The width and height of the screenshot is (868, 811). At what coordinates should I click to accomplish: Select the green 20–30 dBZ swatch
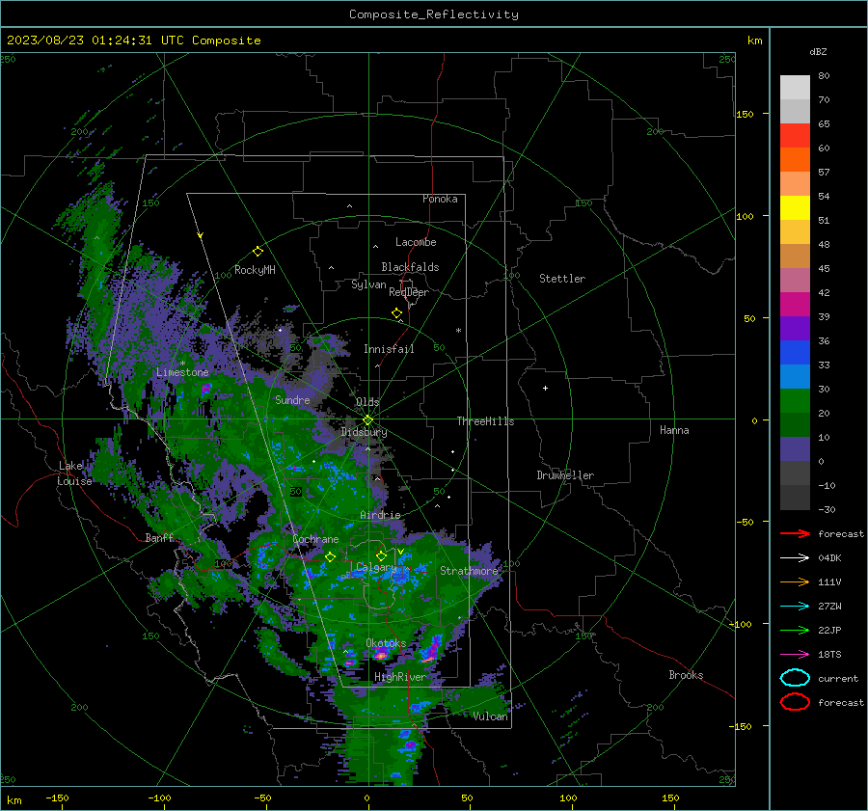pyautogui.click(x=795, y=401)
